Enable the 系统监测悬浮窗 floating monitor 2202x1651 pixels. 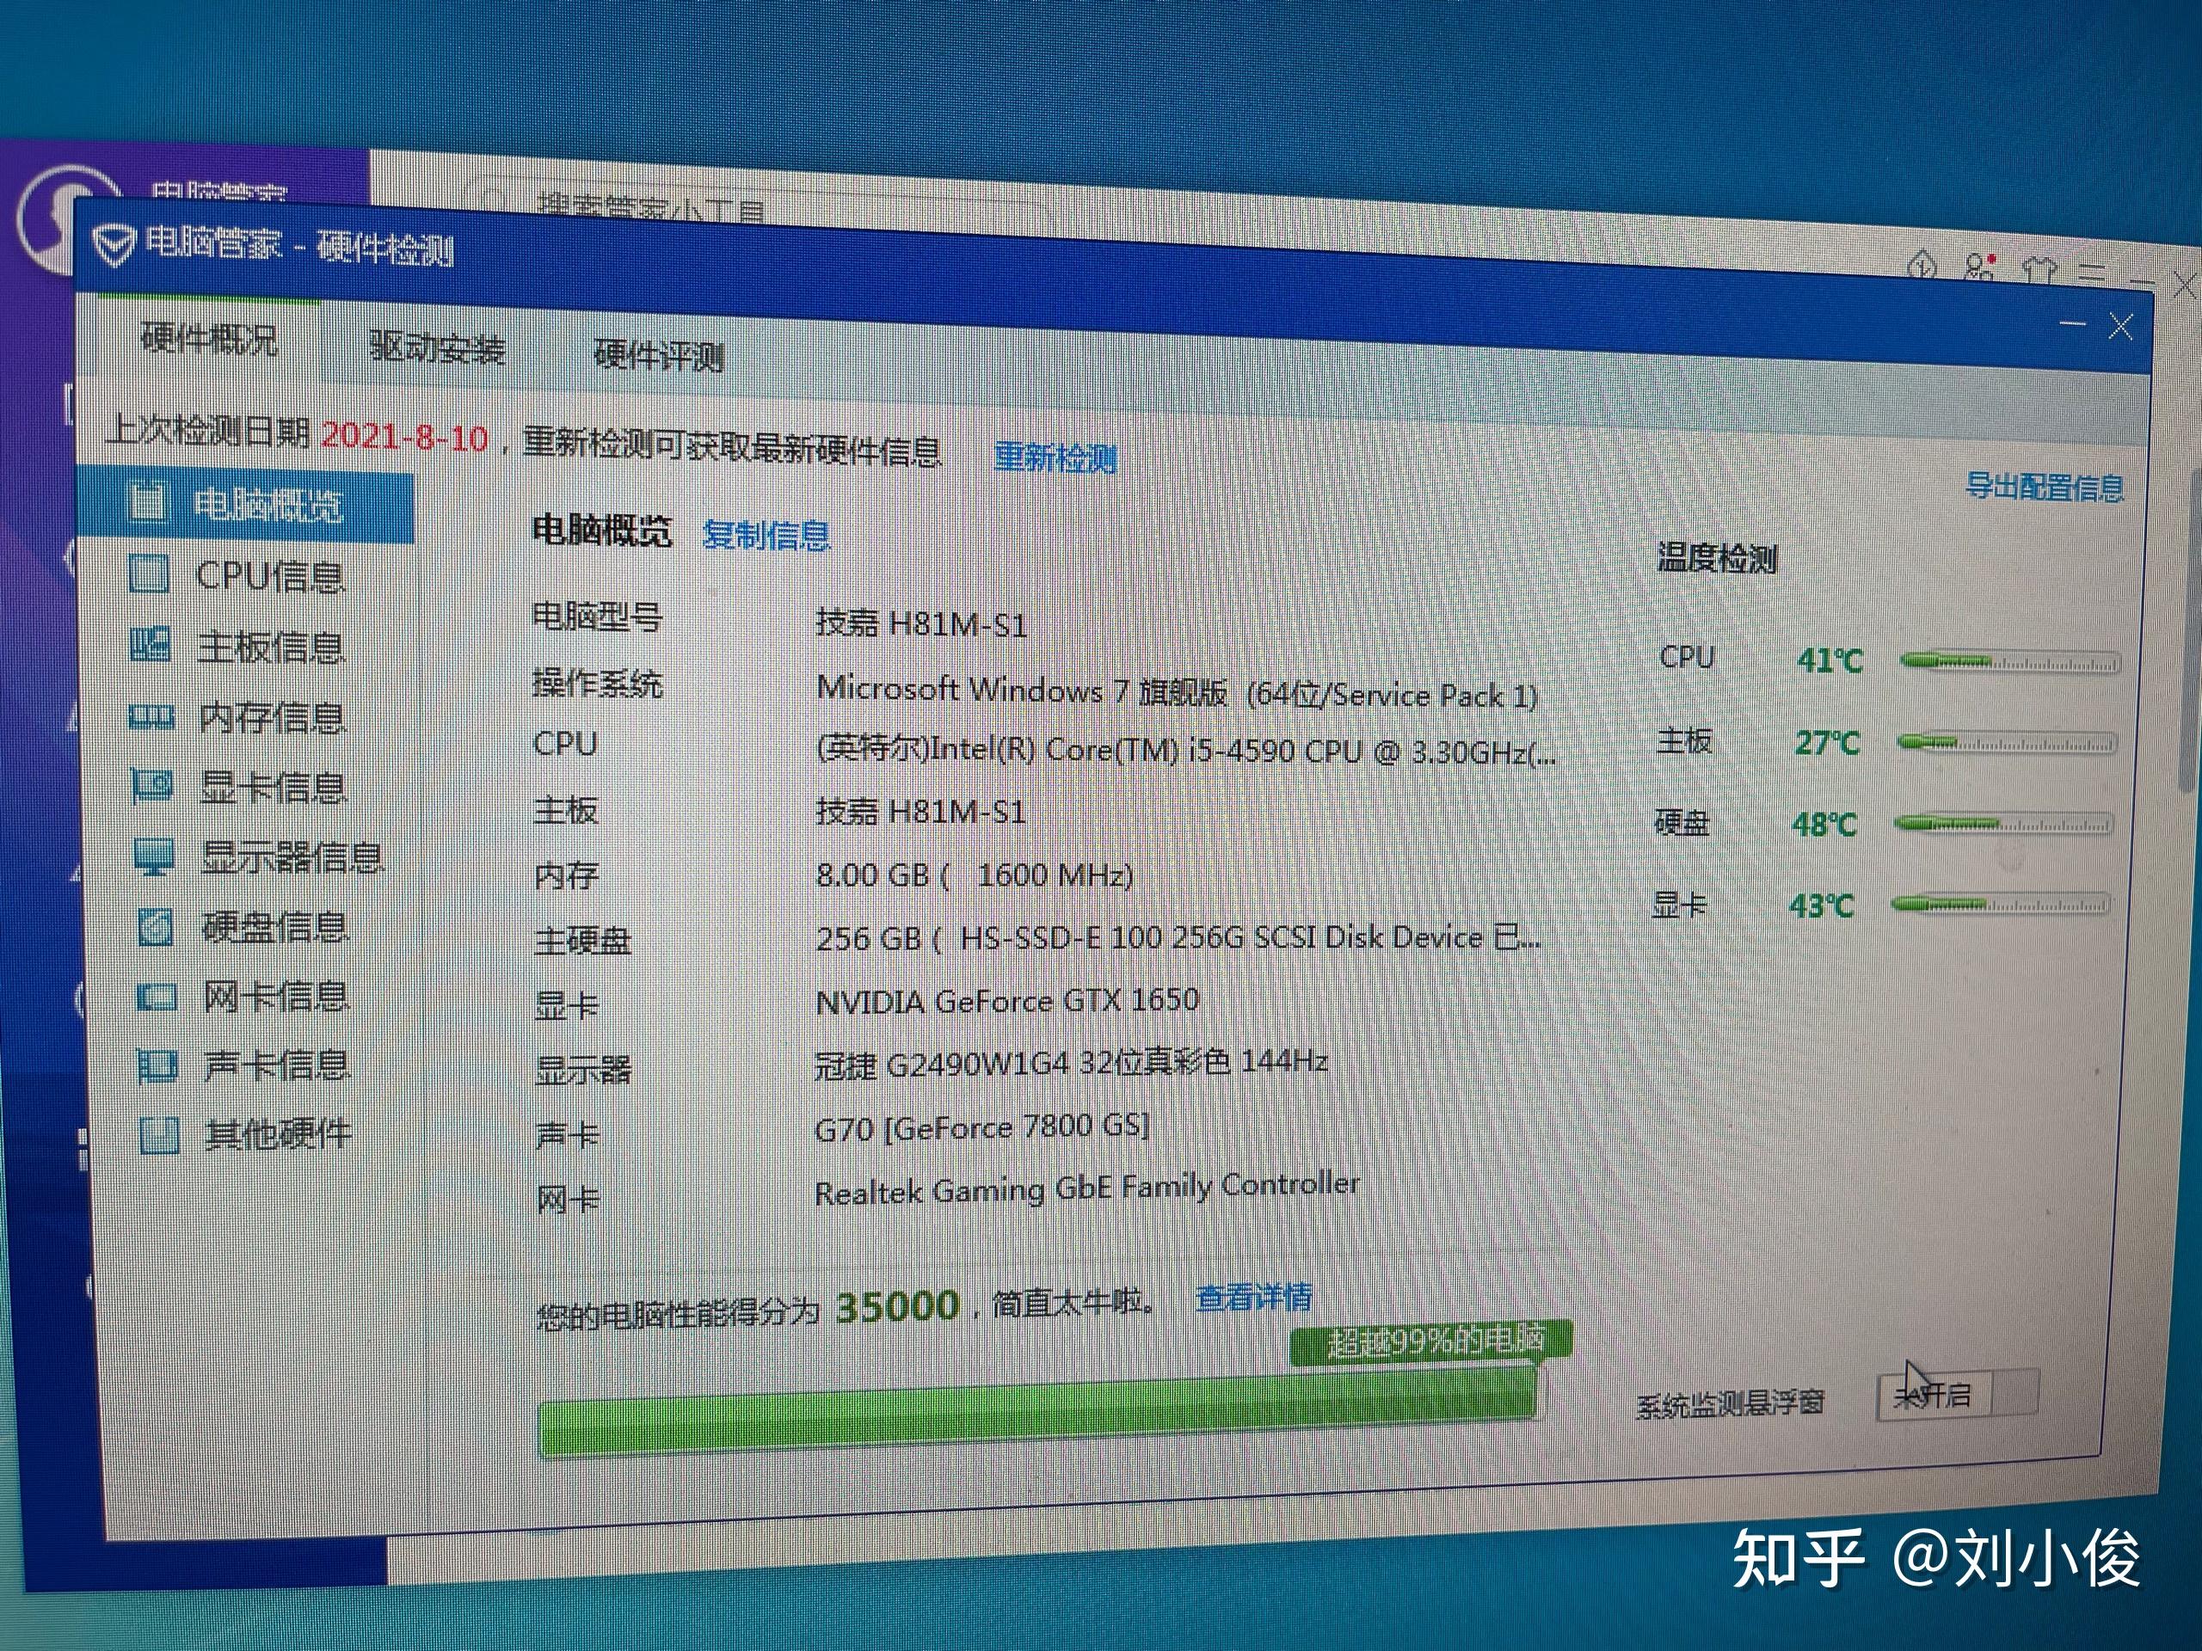(1957, 1392)
